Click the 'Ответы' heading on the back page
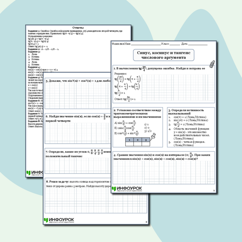242x242 pixels. click(78, 28)
